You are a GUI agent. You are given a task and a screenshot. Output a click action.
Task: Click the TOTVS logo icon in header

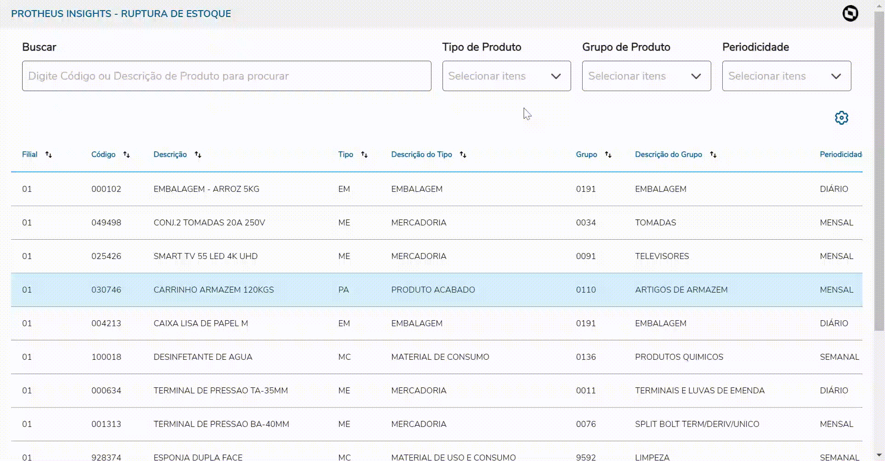click(850, 13)
